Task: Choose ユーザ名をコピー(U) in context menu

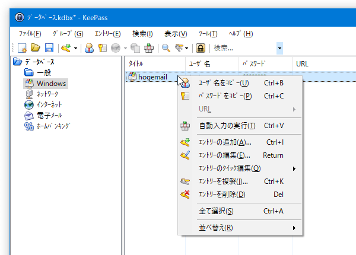Action: [240, 83]
